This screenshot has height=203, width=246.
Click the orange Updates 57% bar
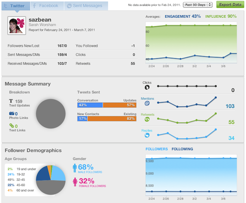click(x=119, y=105)
